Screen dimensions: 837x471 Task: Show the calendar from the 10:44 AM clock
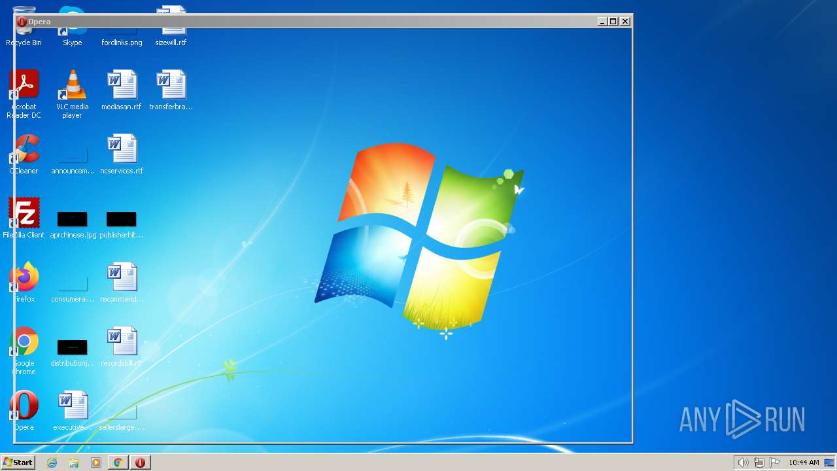[x=804, y=462]
